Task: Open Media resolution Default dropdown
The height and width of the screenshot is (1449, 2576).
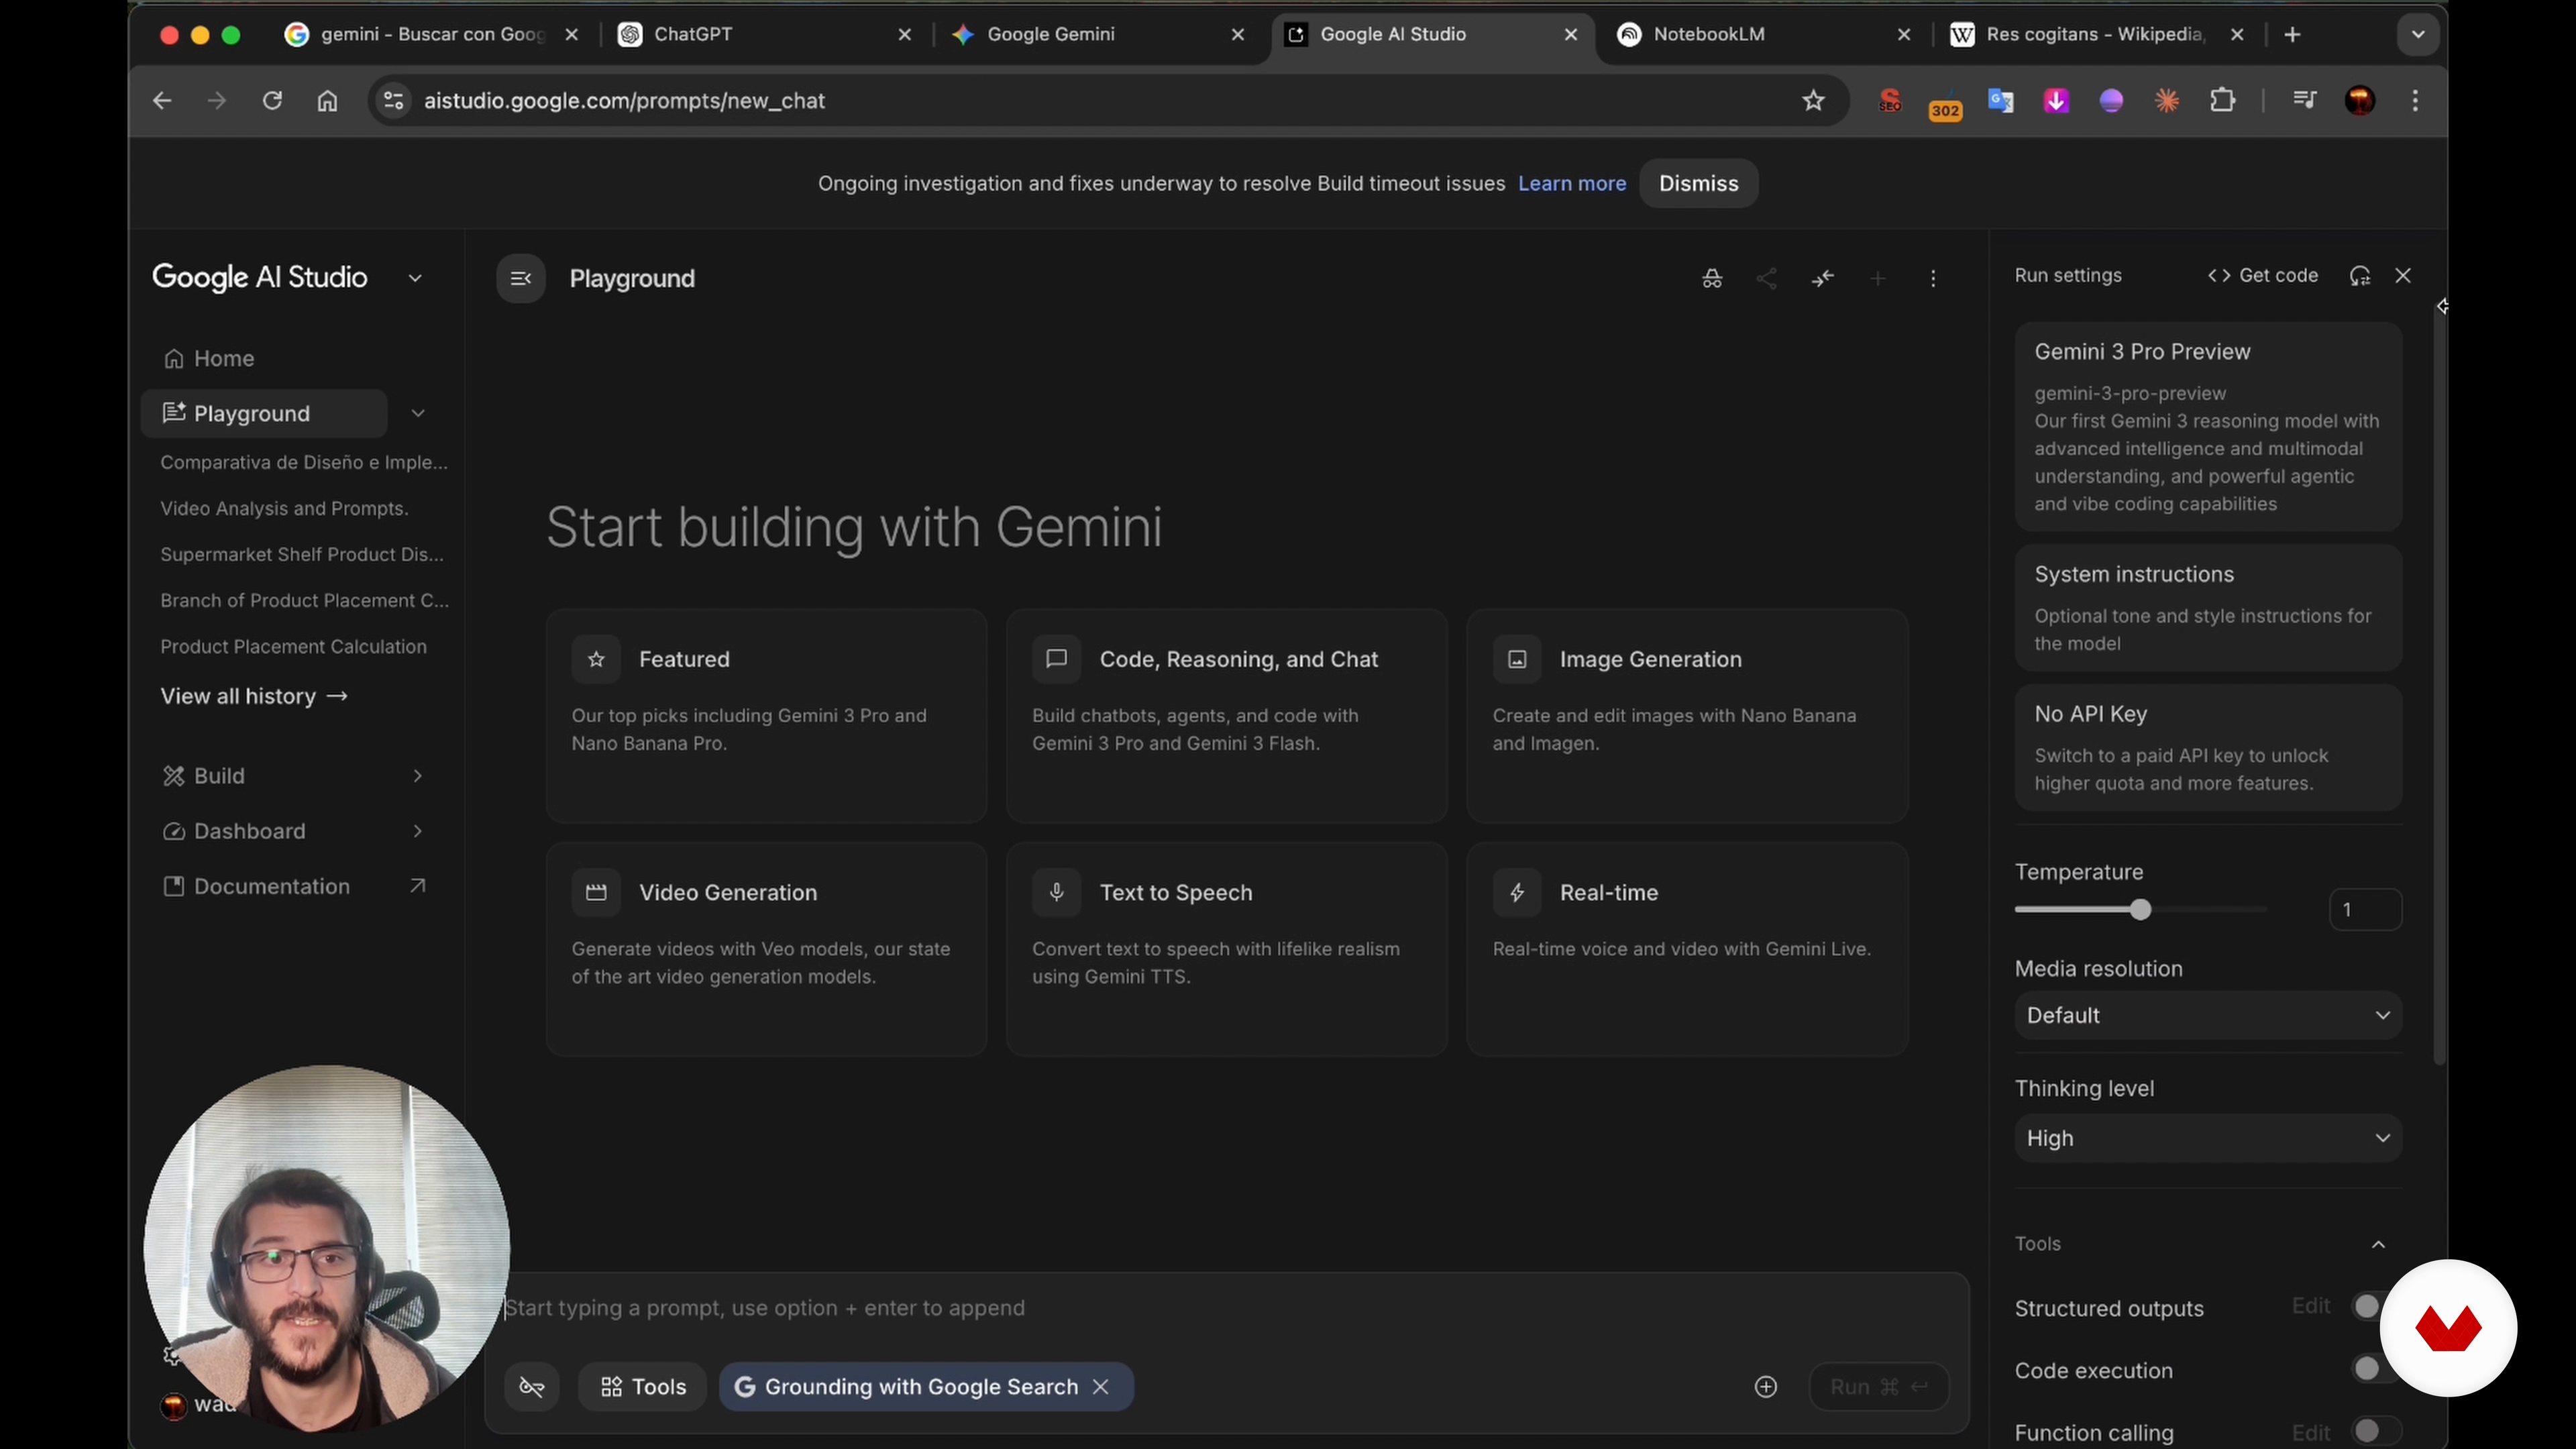Action: (x=2208, y=1015)
